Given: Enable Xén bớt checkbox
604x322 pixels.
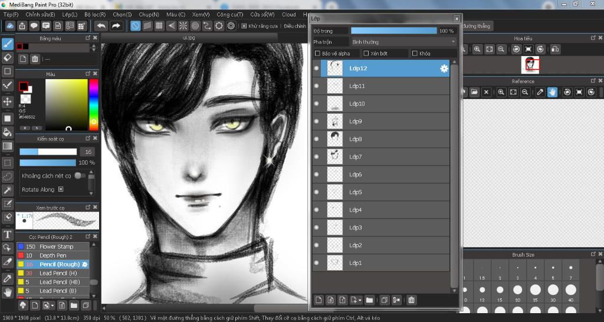Looking at the screenshot, I should pyautogui.click(x=366, y=54).
